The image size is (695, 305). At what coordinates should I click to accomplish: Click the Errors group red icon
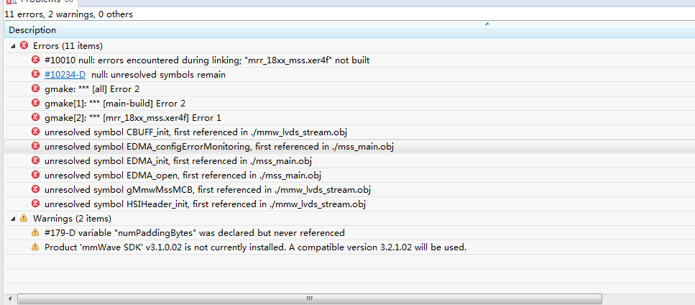(x=24, y=45)
